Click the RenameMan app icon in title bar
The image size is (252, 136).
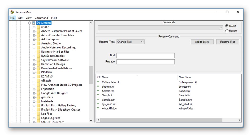coord(12,12)
